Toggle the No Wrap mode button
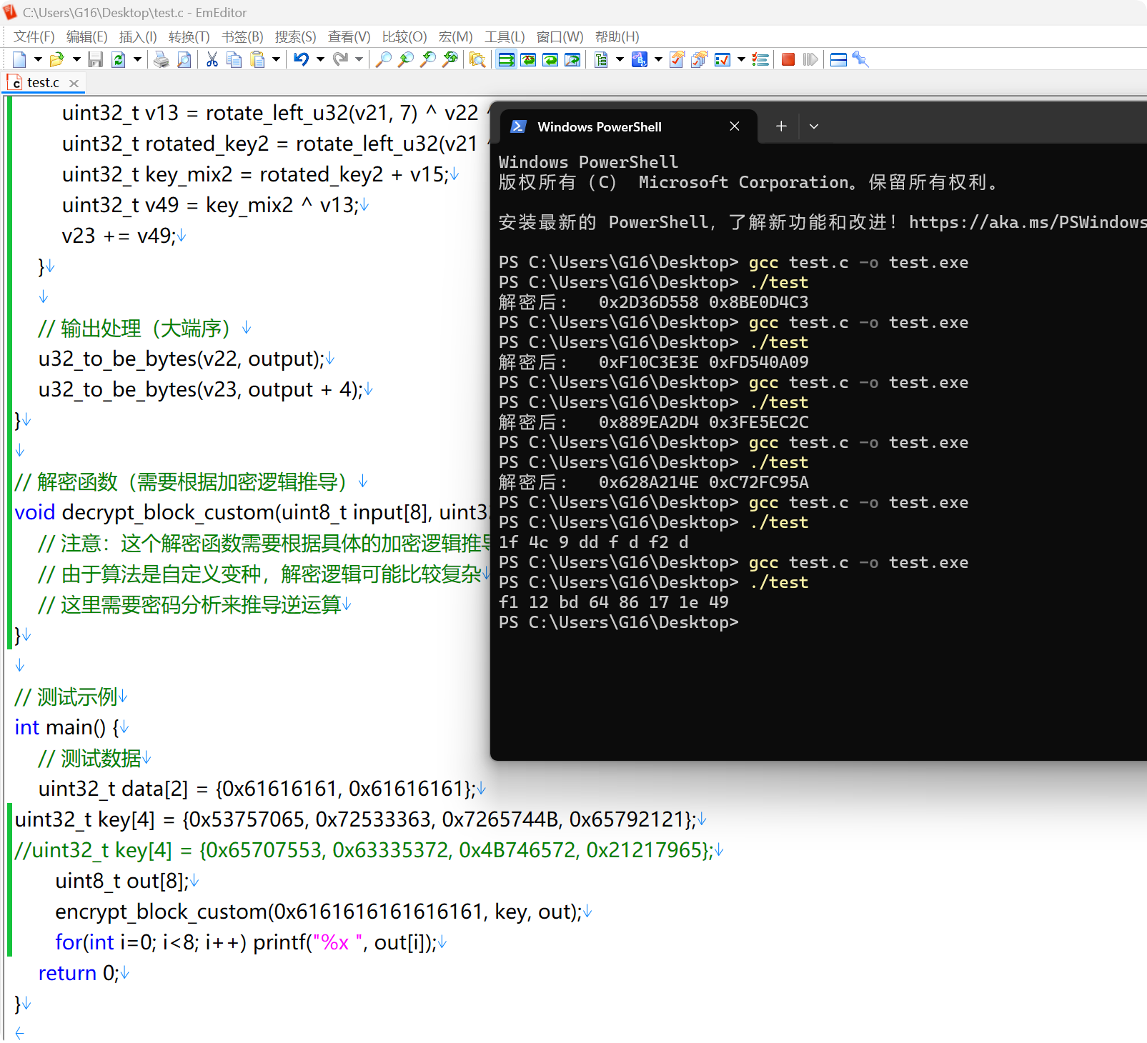This screenshot has width=1147, height=1043. click(x=506, y=60)
